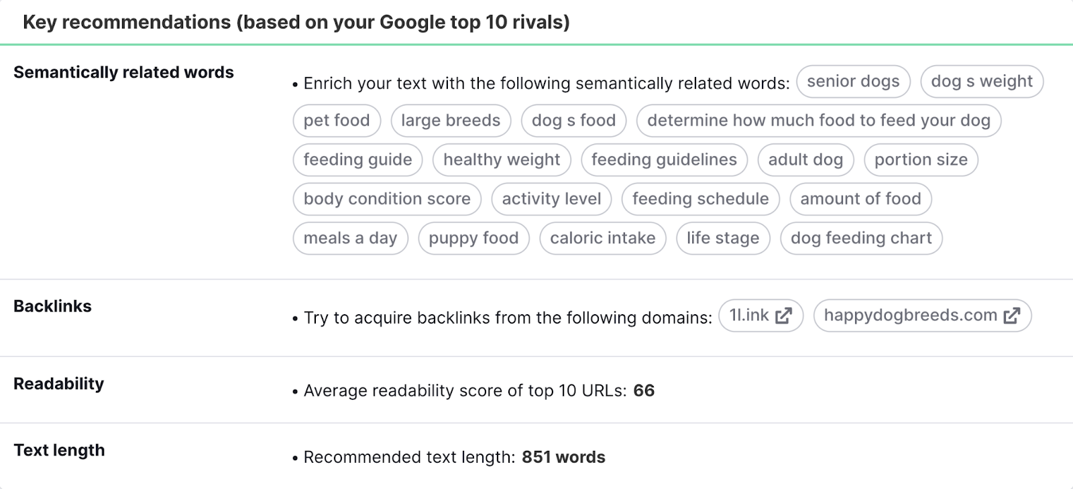Click the 'body condition score' pill
This screenshot has width=1073, height=489.
[386, 199]
